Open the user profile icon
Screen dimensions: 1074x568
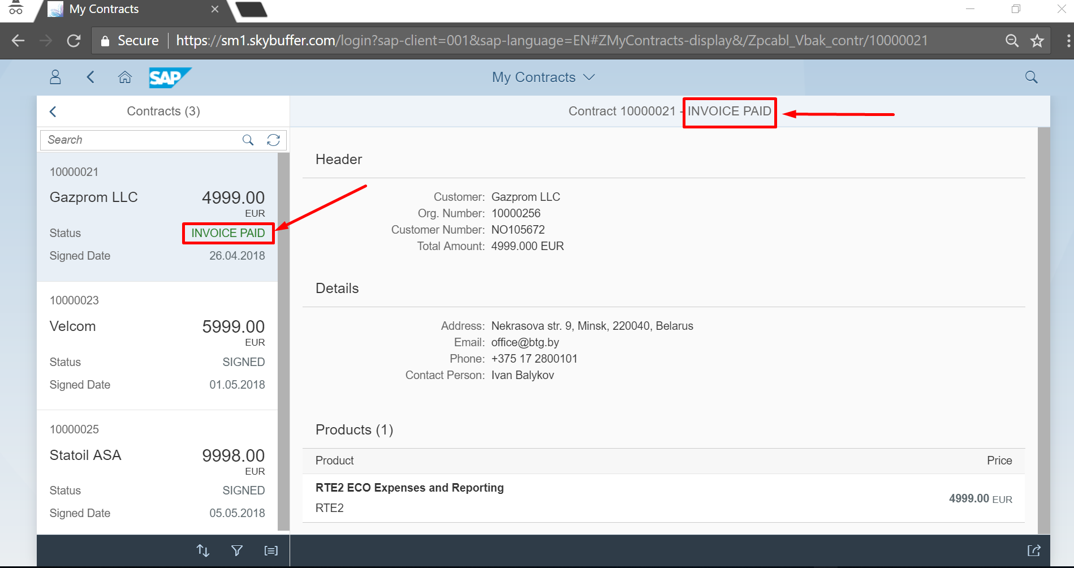click(x=55, y=77)
